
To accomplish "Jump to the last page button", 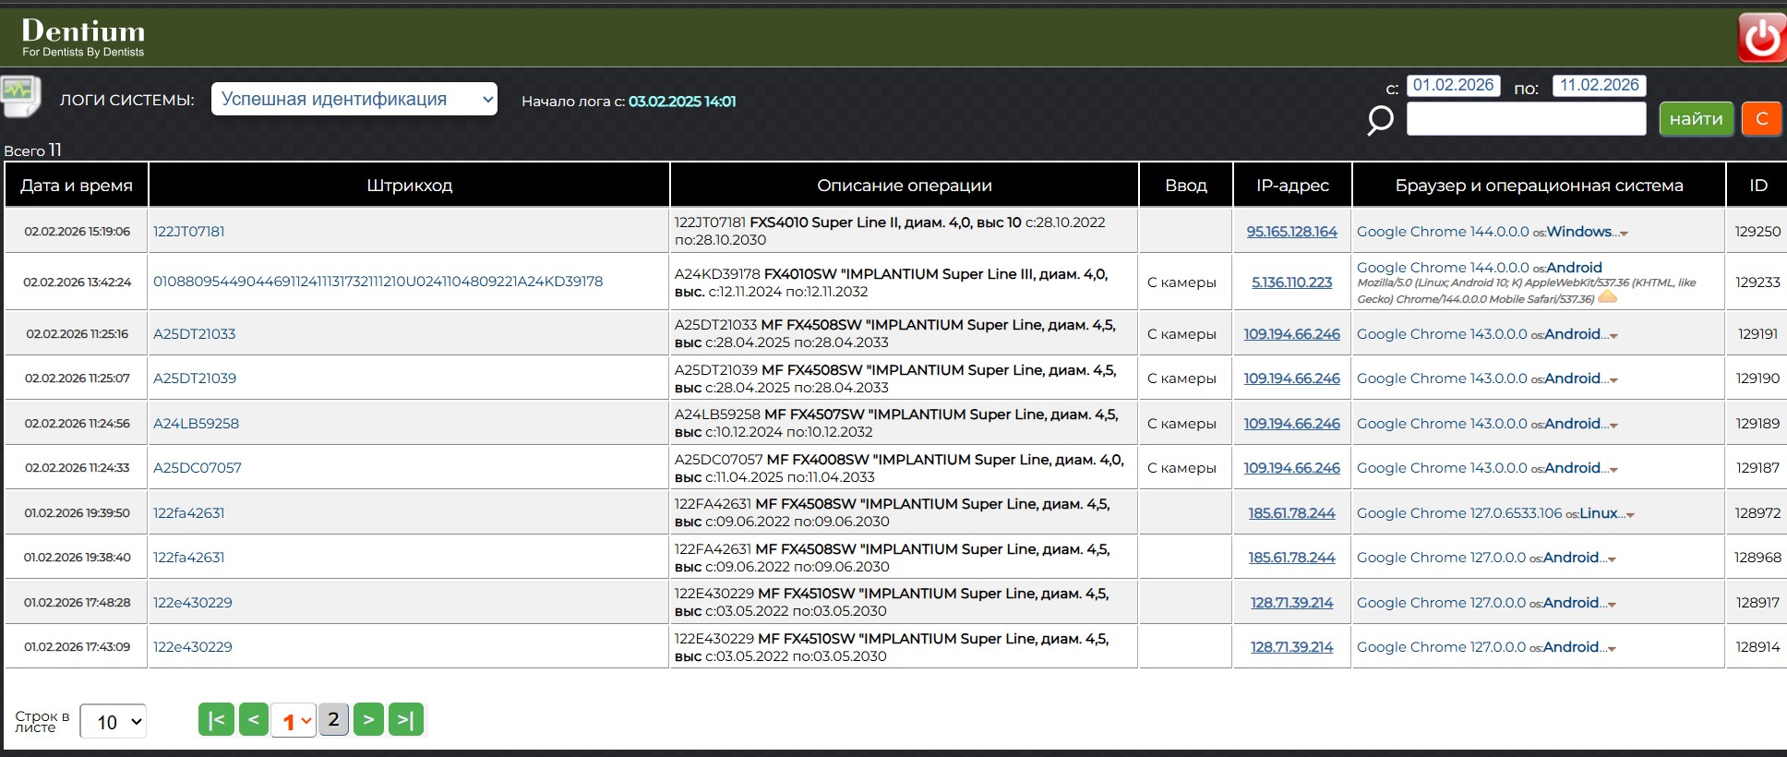I will (x=406, y=720).
